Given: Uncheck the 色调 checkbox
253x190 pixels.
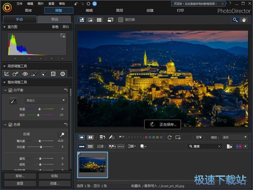Looking at the screenshot, I should [x=10, y=125].
